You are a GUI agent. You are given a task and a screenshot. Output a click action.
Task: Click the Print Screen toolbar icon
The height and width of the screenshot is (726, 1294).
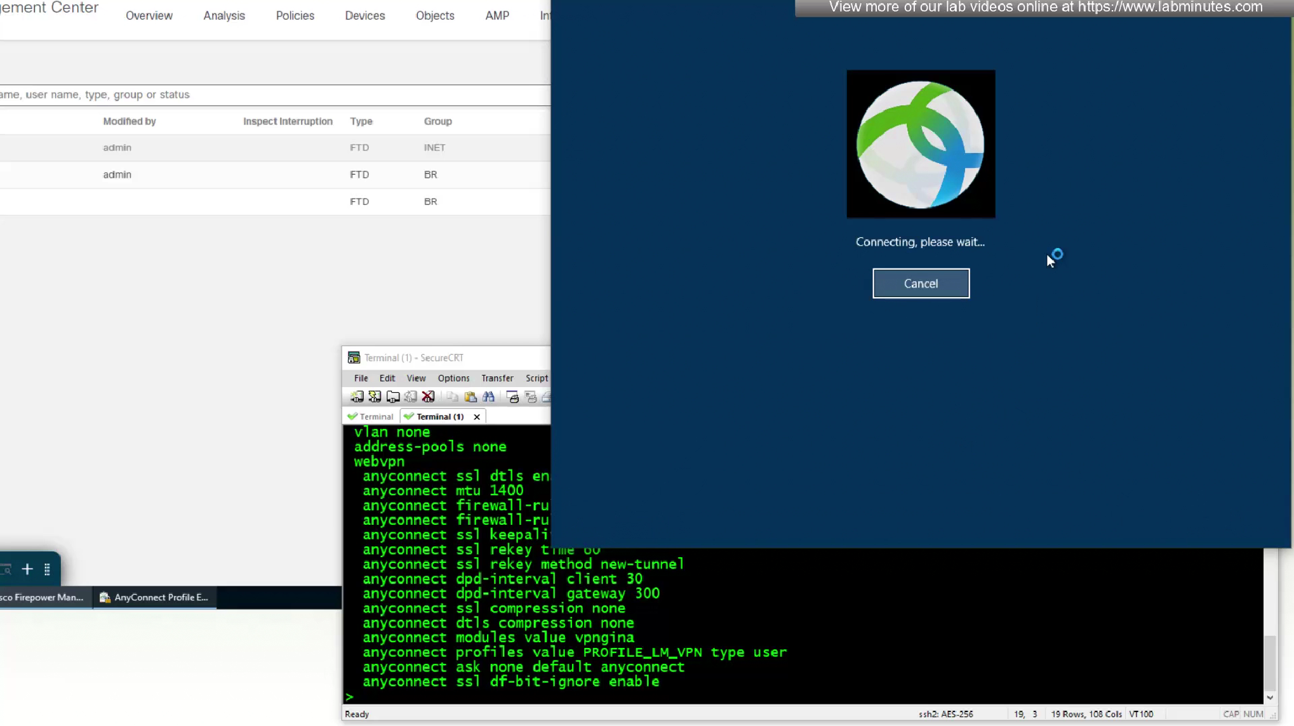pos(513,397)
